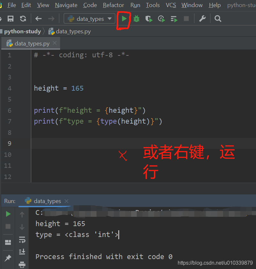The width and height of the screenshot is (256, 269).
Task: Click line number 9 in the gutter
Action: (x=10, y=143)
